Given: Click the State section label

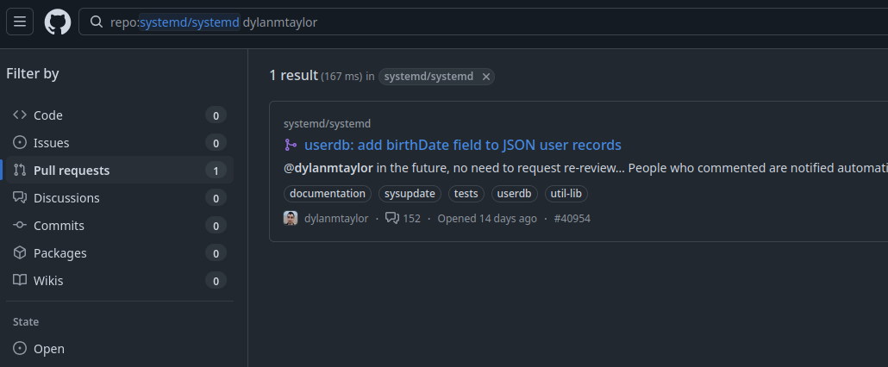Looking at the screenshot, I should click(26, 321).
